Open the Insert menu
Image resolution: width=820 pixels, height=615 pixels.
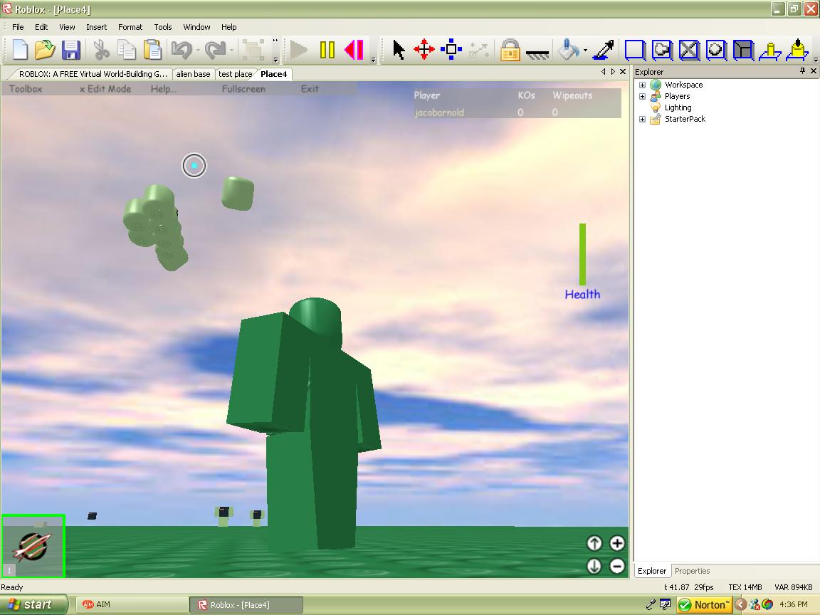point(96,27)
